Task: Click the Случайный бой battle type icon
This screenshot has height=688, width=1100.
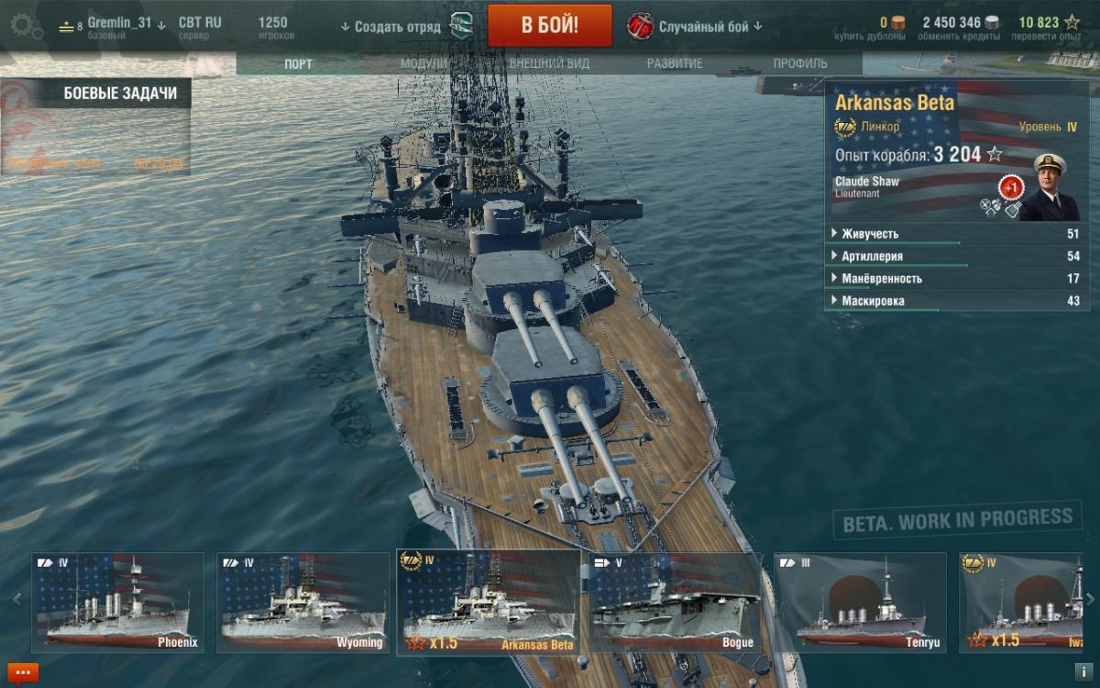Action: click(640, 27)
